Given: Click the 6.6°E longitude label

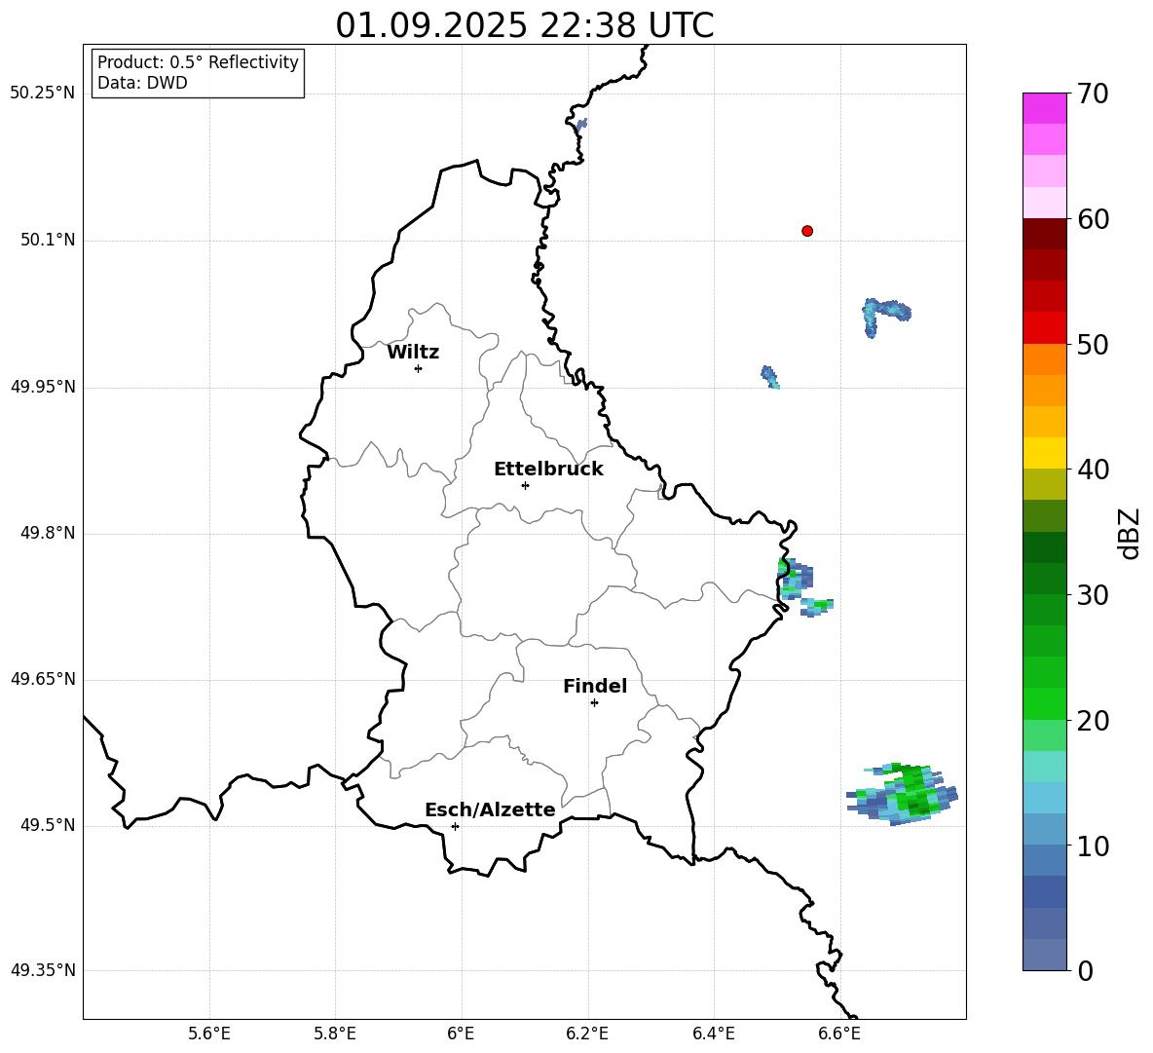Looking at the screenshot, I should (839, 1034).
